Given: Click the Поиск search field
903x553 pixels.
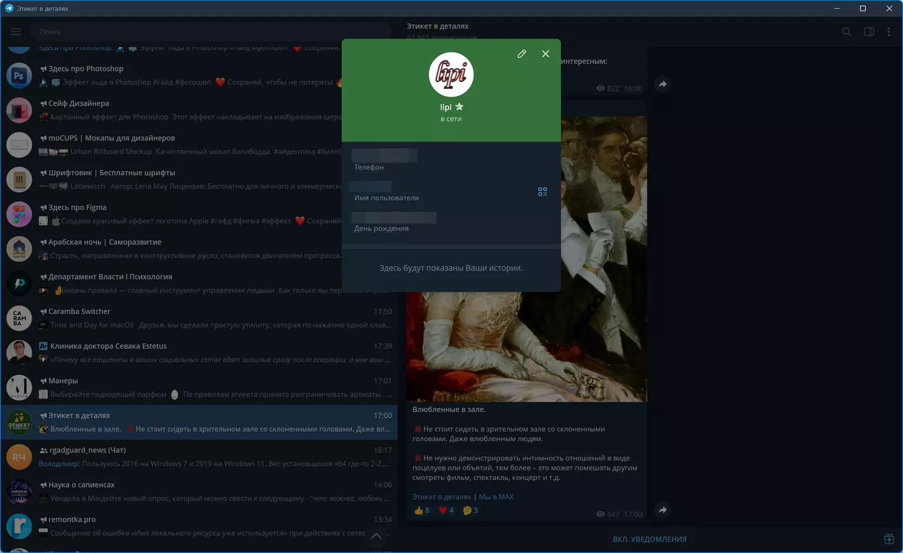Looking at the screenshot, I should coord(212,31).
